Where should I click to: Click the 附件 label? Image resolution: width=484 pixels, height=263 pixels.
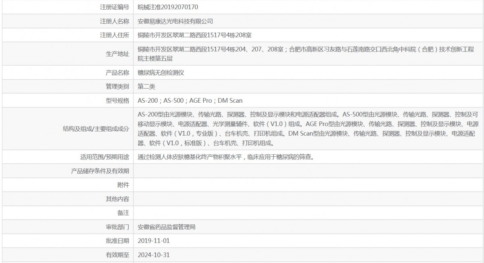pos(123,185)
